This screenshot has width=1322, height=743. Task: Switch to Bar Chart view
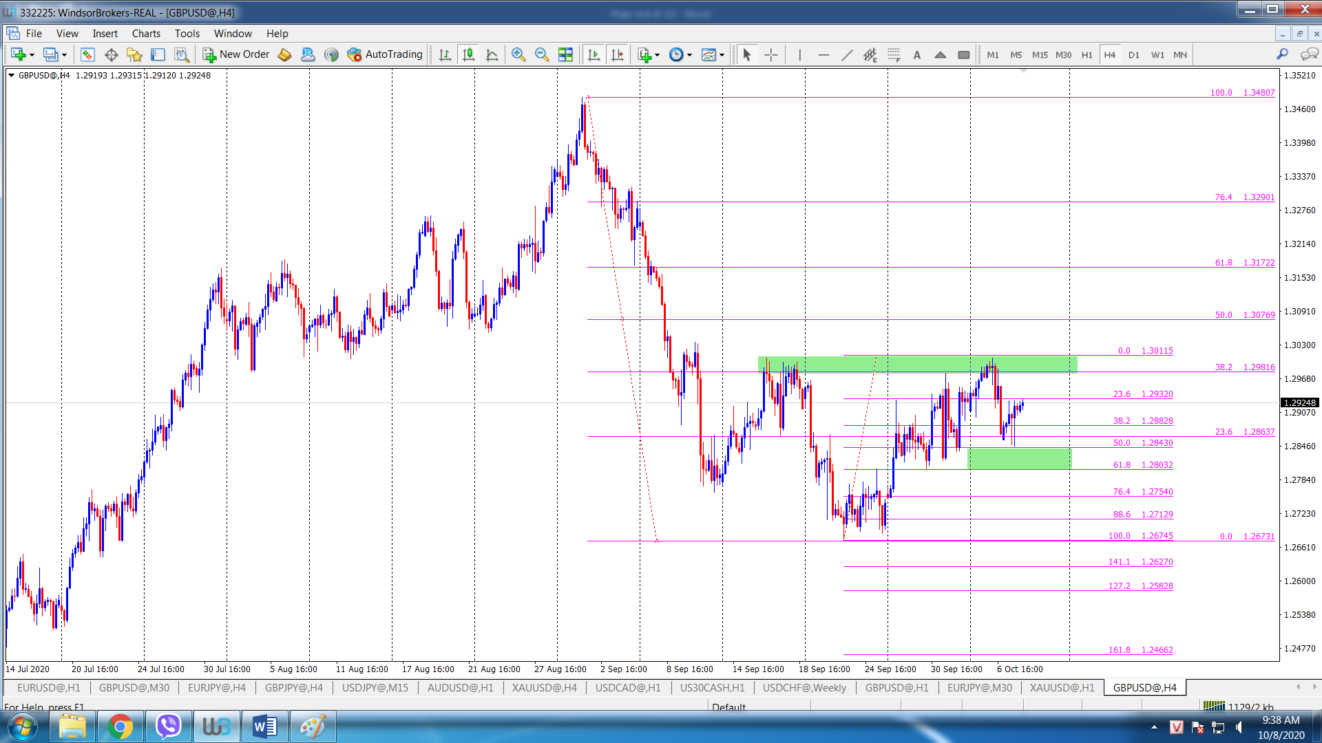click(445, 54)
